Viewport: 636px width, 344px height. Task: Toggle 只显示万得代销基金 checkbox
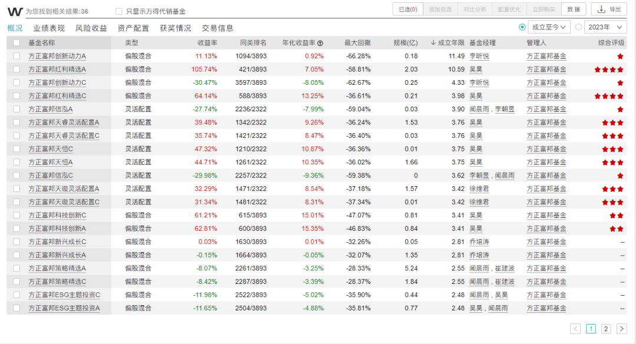point(119,11)
